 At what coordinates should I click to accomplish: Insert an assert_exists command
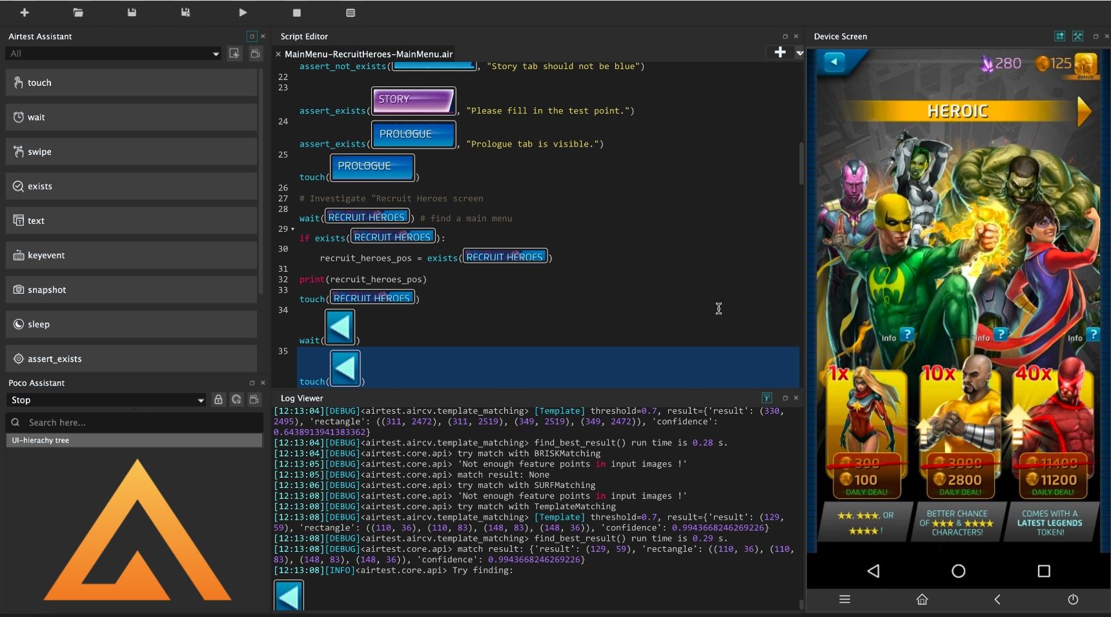(131, 359)
